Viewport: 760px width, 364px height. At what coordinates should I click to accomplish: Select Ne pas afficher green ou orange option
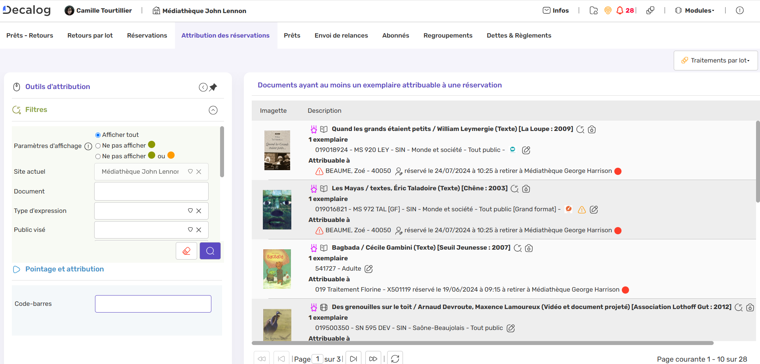(x=98, y=156)
